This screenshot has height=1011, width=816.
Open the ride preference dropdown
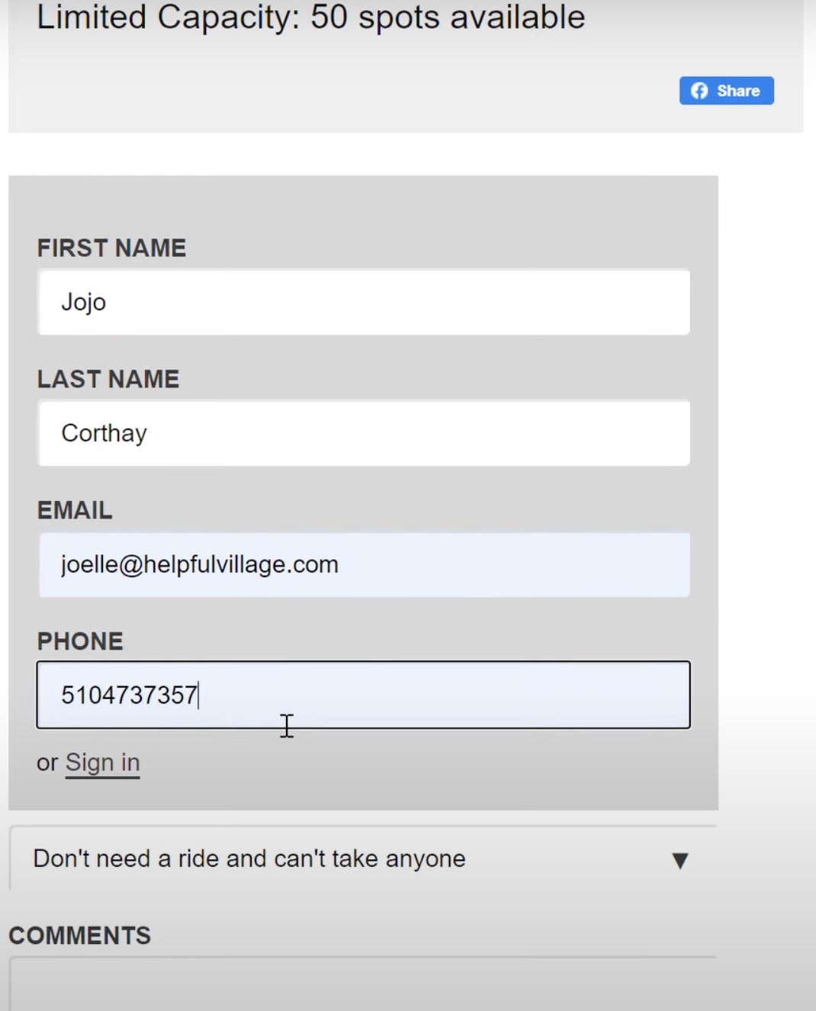(x=363, y=859)
